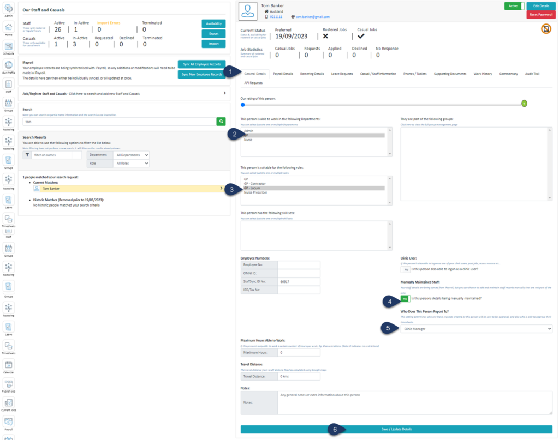Screen dimensions: 559x440
Task: Open the Clinic Manager report-to dropdown
Action: pyautogui.click(x=476, y=329)
